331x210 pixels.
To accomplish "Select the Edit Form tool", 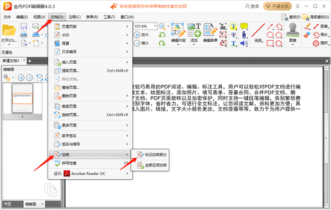I will click(210, 31).
